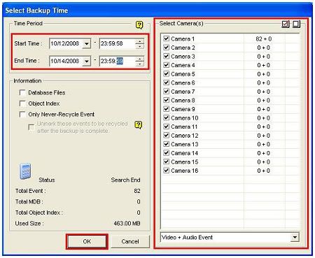The image size is (315, 258).
Task: Uncheck the Camera 12 checkbox
Action: [x=166, y=136]
